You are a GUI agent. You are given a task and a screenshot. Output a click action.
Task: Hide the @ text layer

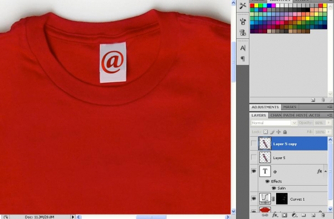click(254, 171)
